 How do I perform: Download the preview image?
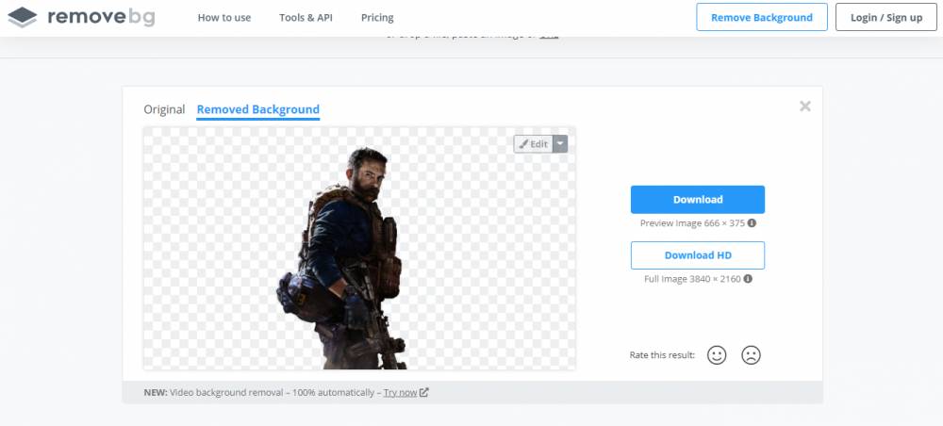click(x=698, y=200)
